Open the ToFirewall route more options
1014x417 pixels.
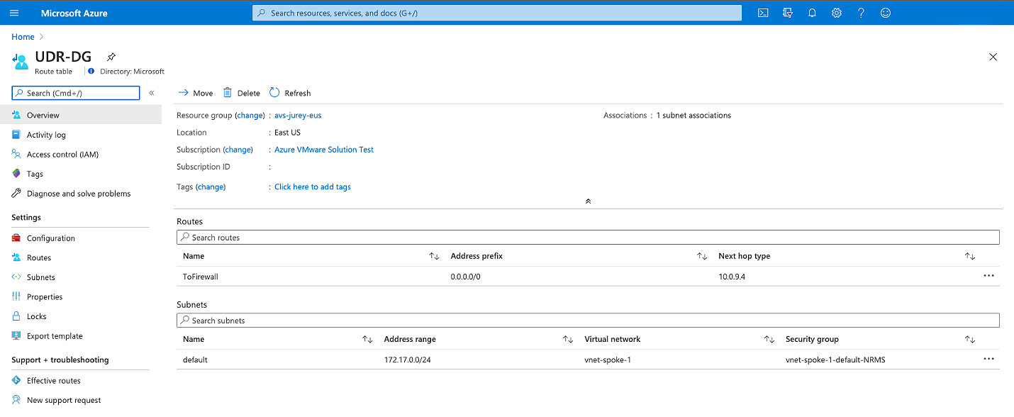[x=988, y=276]
